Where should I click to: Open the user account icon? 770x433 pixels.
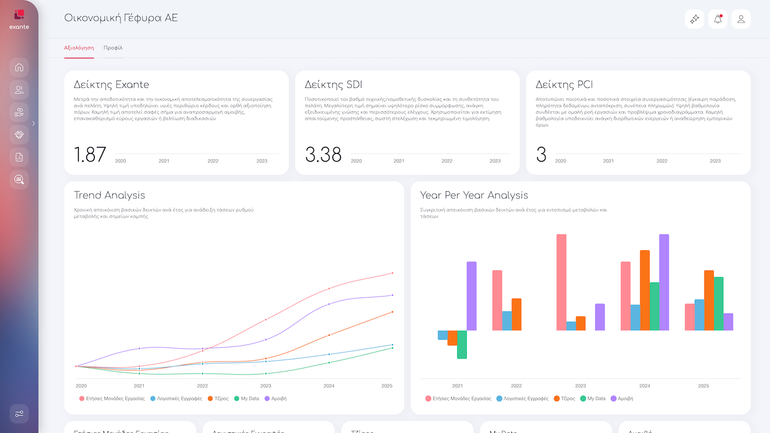(x=741, y=19)
